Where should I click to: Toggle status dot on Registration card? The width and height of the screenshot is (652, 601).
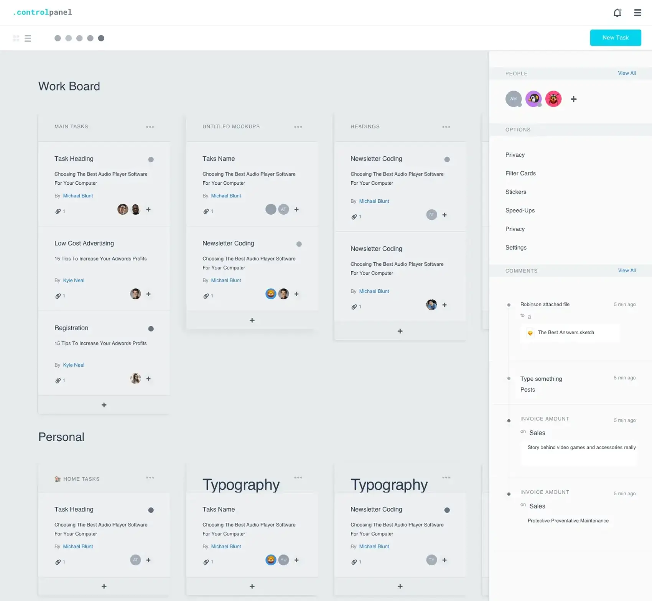(151, 328)
